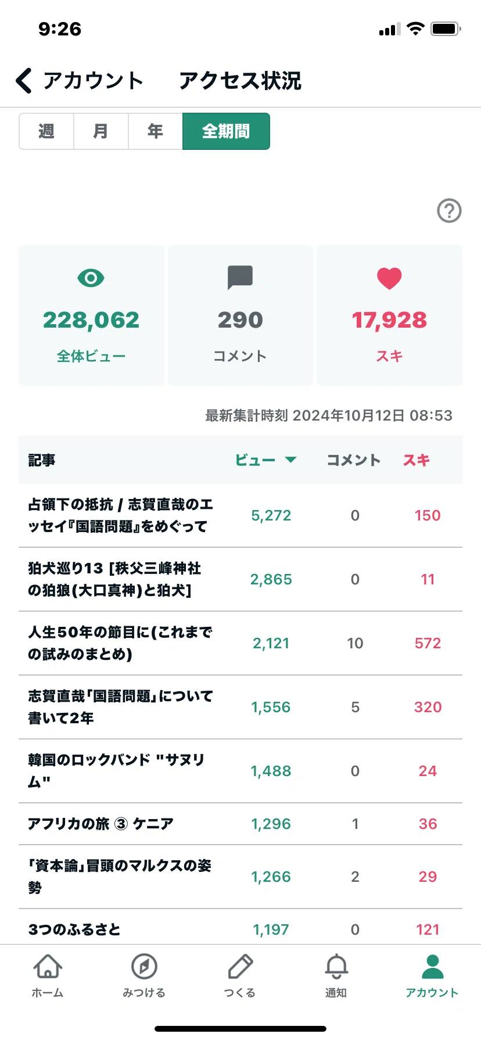Select the 週 period segment
The width and height of the screenshot is (481, 1041).
46,131
